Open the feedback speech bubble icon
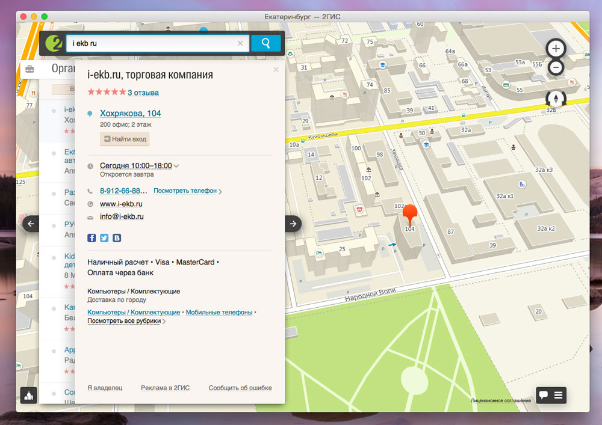 [544, 395]
